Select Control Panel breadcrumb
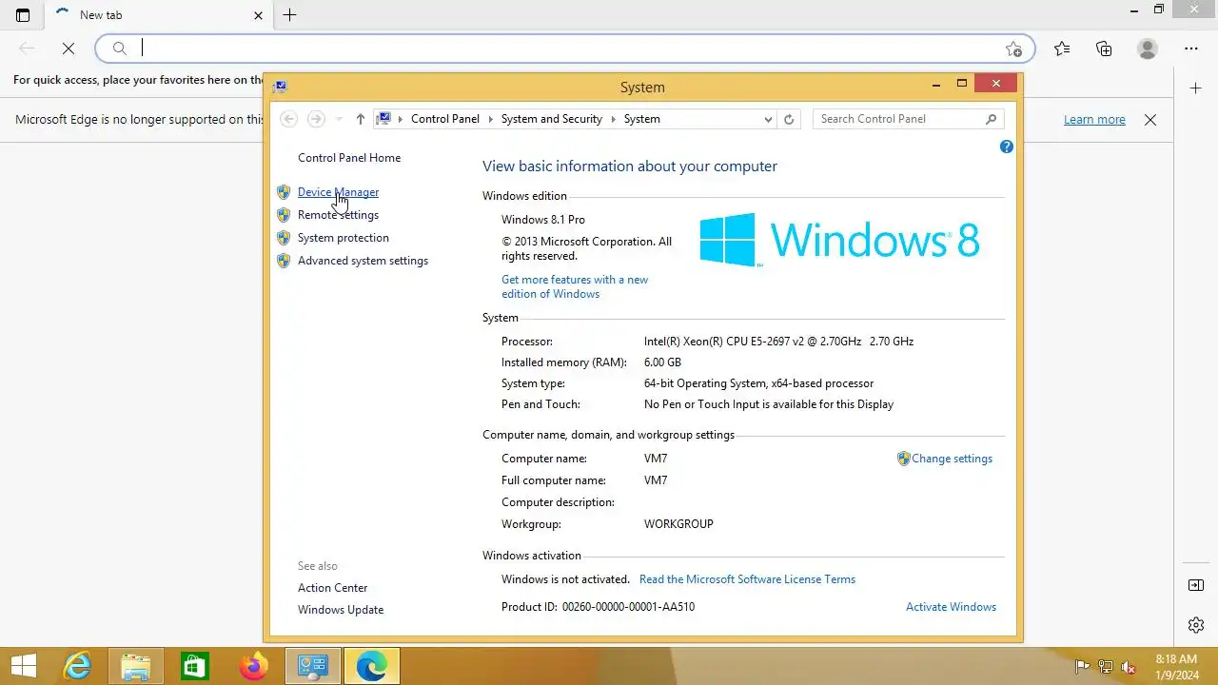 (x=445, y=119)
